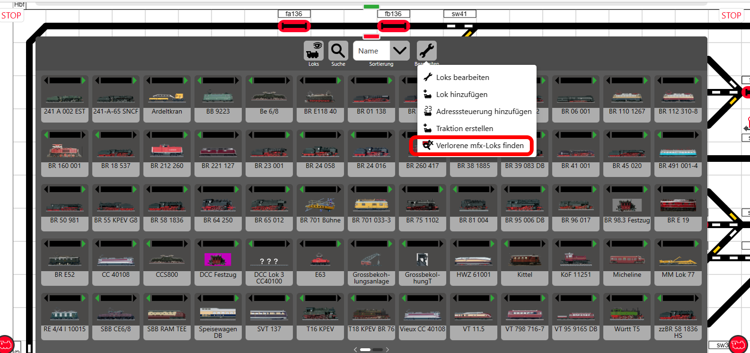Select locomotive BR 23 001

(x=269, y=153)
